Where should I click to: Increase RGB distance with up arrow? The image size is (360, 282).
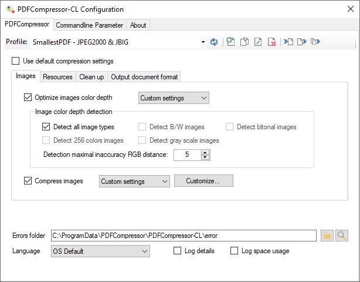205,152
